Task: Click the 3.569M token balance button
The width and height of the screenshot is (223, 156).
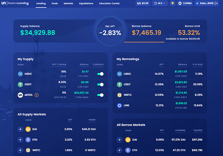Action: 185,3
